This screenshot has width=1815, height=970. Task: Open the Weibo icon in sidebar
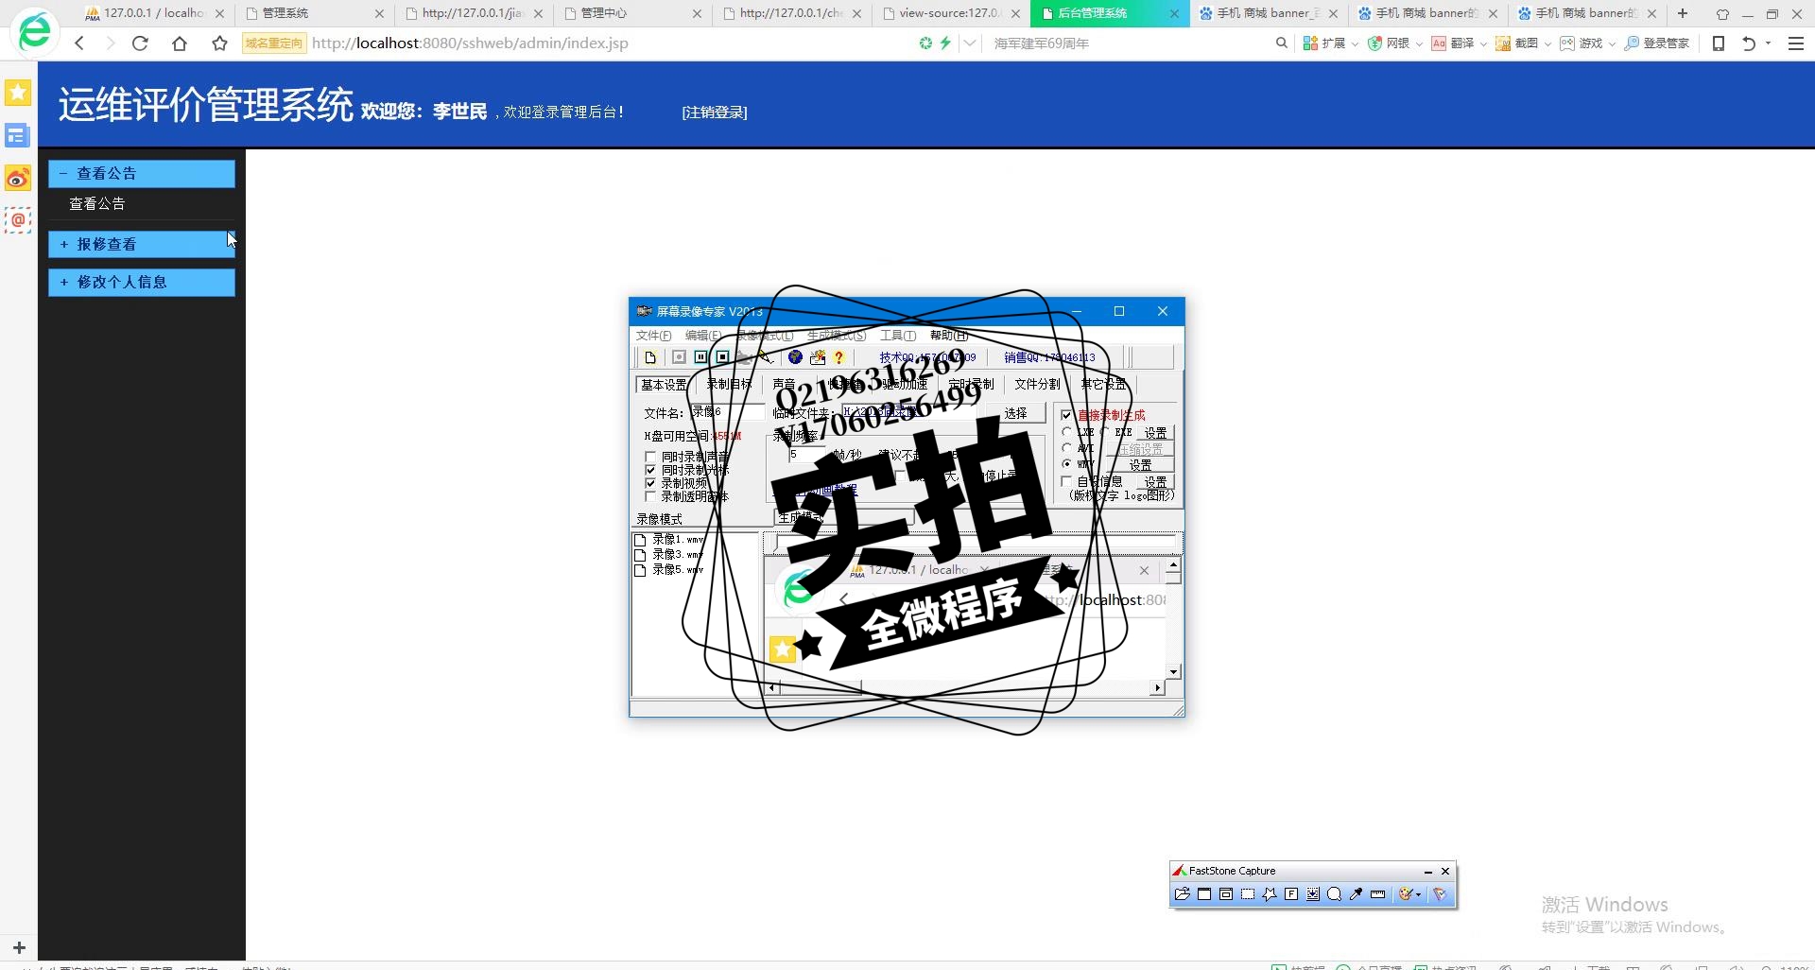click(18, 178)
